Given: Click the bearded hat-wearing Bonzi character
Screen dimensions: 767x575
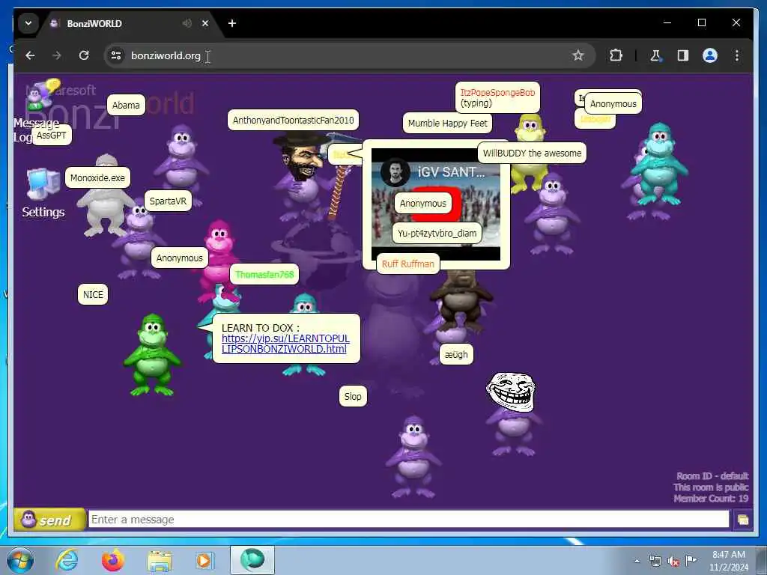Looking at the screenshot, I should pyautogui.click(x=303, y=176).
